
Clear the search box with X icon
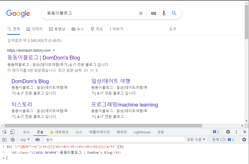pos(141,13)
